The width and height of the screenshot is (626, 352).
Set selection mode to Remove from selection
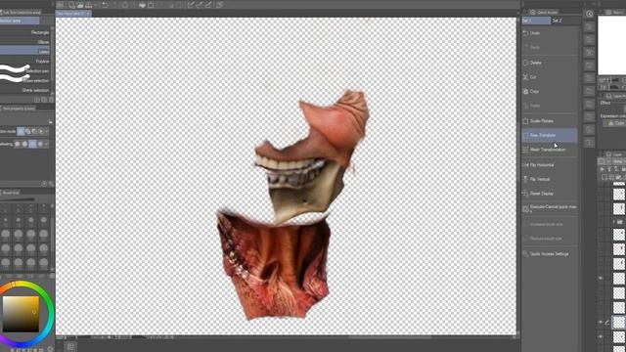click(x=34, y=131)
